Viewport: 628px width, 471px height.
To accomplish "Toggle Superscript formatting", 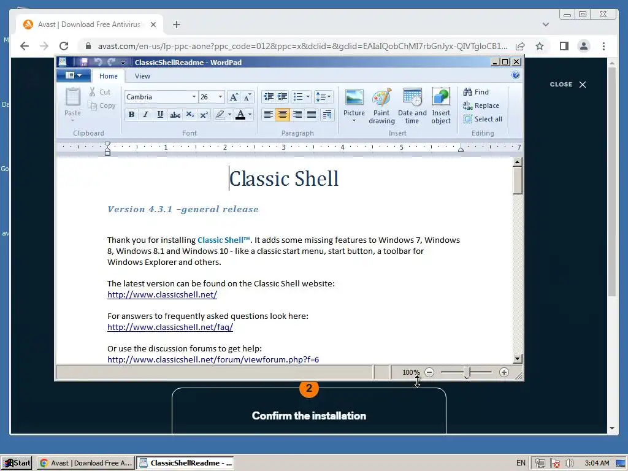I will pos(204,115).
